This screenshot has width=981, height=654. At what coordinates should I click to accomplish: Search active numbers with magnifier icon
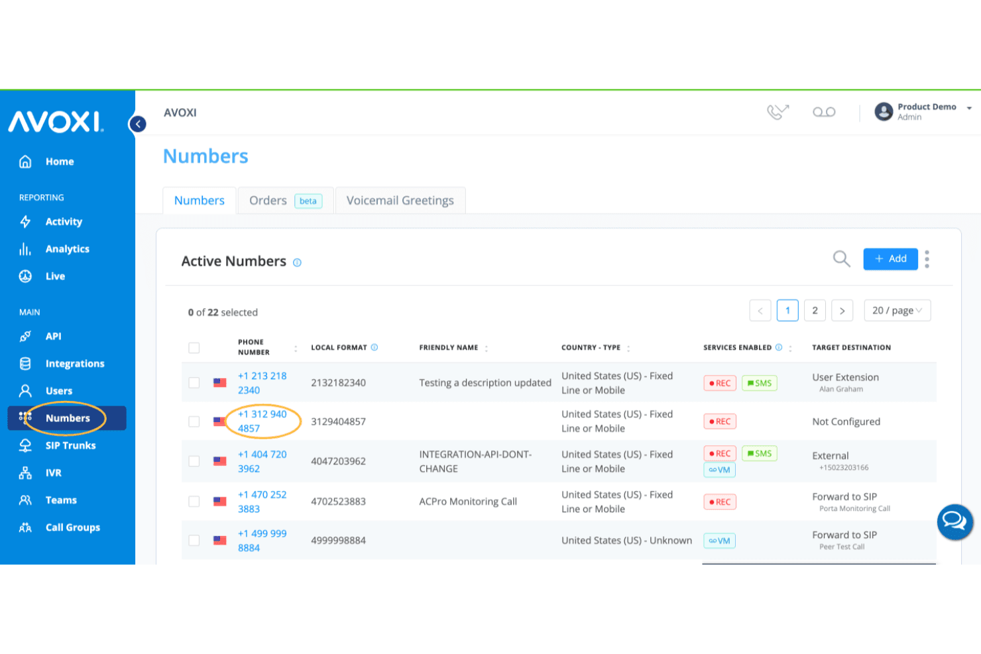coord(841,258)
